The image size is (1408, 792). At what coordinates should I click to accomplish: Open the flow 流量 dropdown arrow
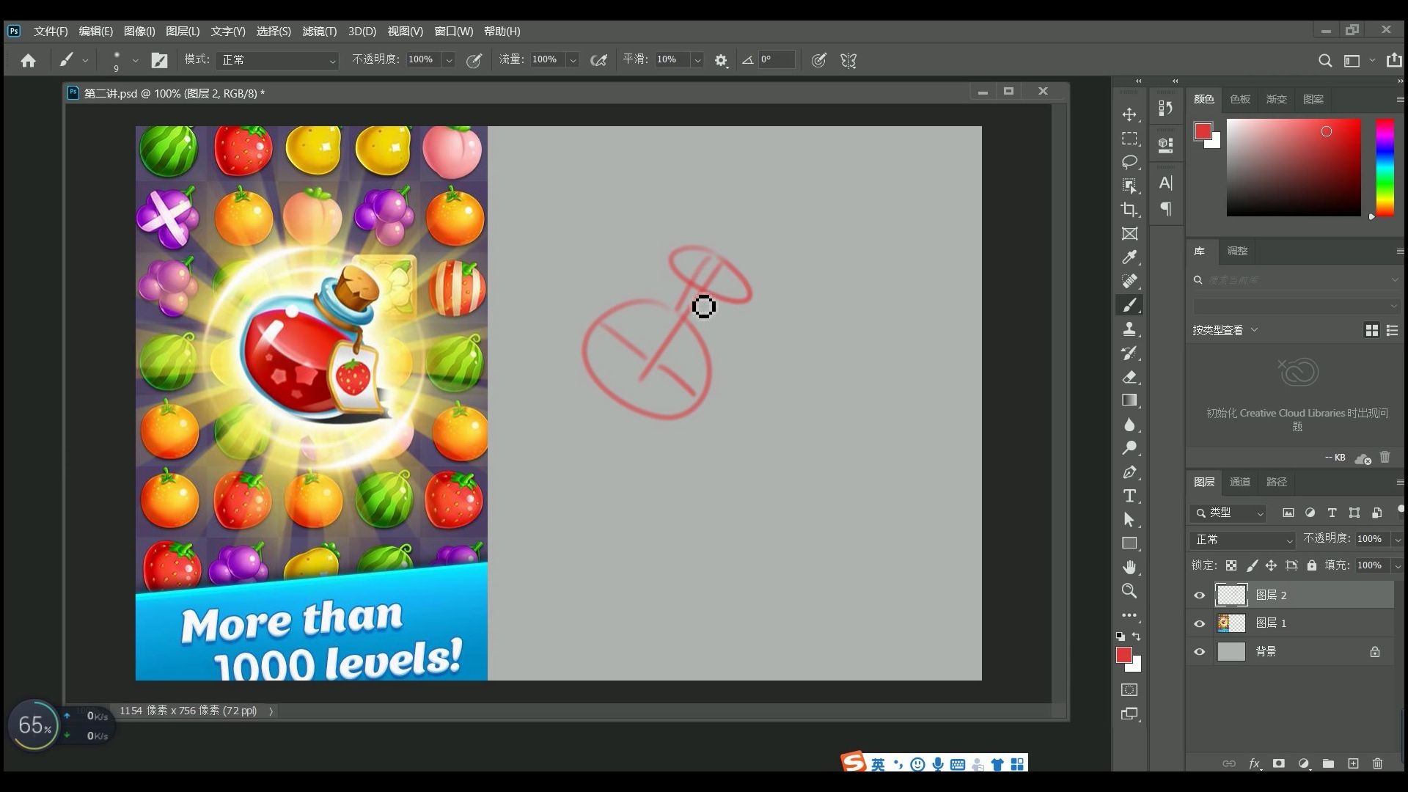tap(573, 60)
